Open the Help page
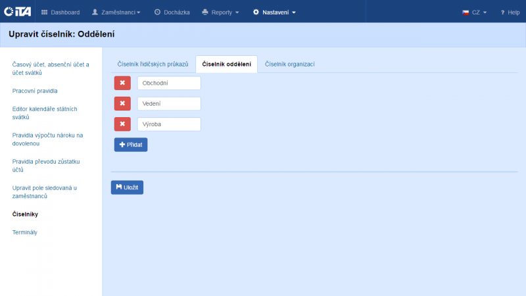This screenshot has height=296, width=526. 510,12
